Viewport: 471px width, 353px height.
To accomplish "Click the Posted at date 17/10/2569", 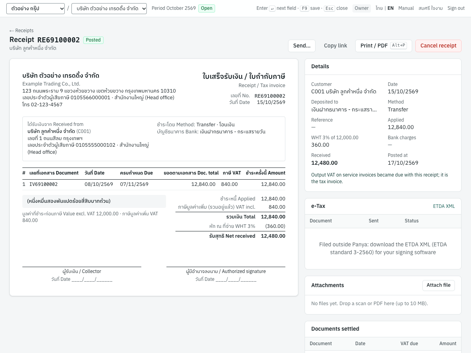I will coord(403,163).
